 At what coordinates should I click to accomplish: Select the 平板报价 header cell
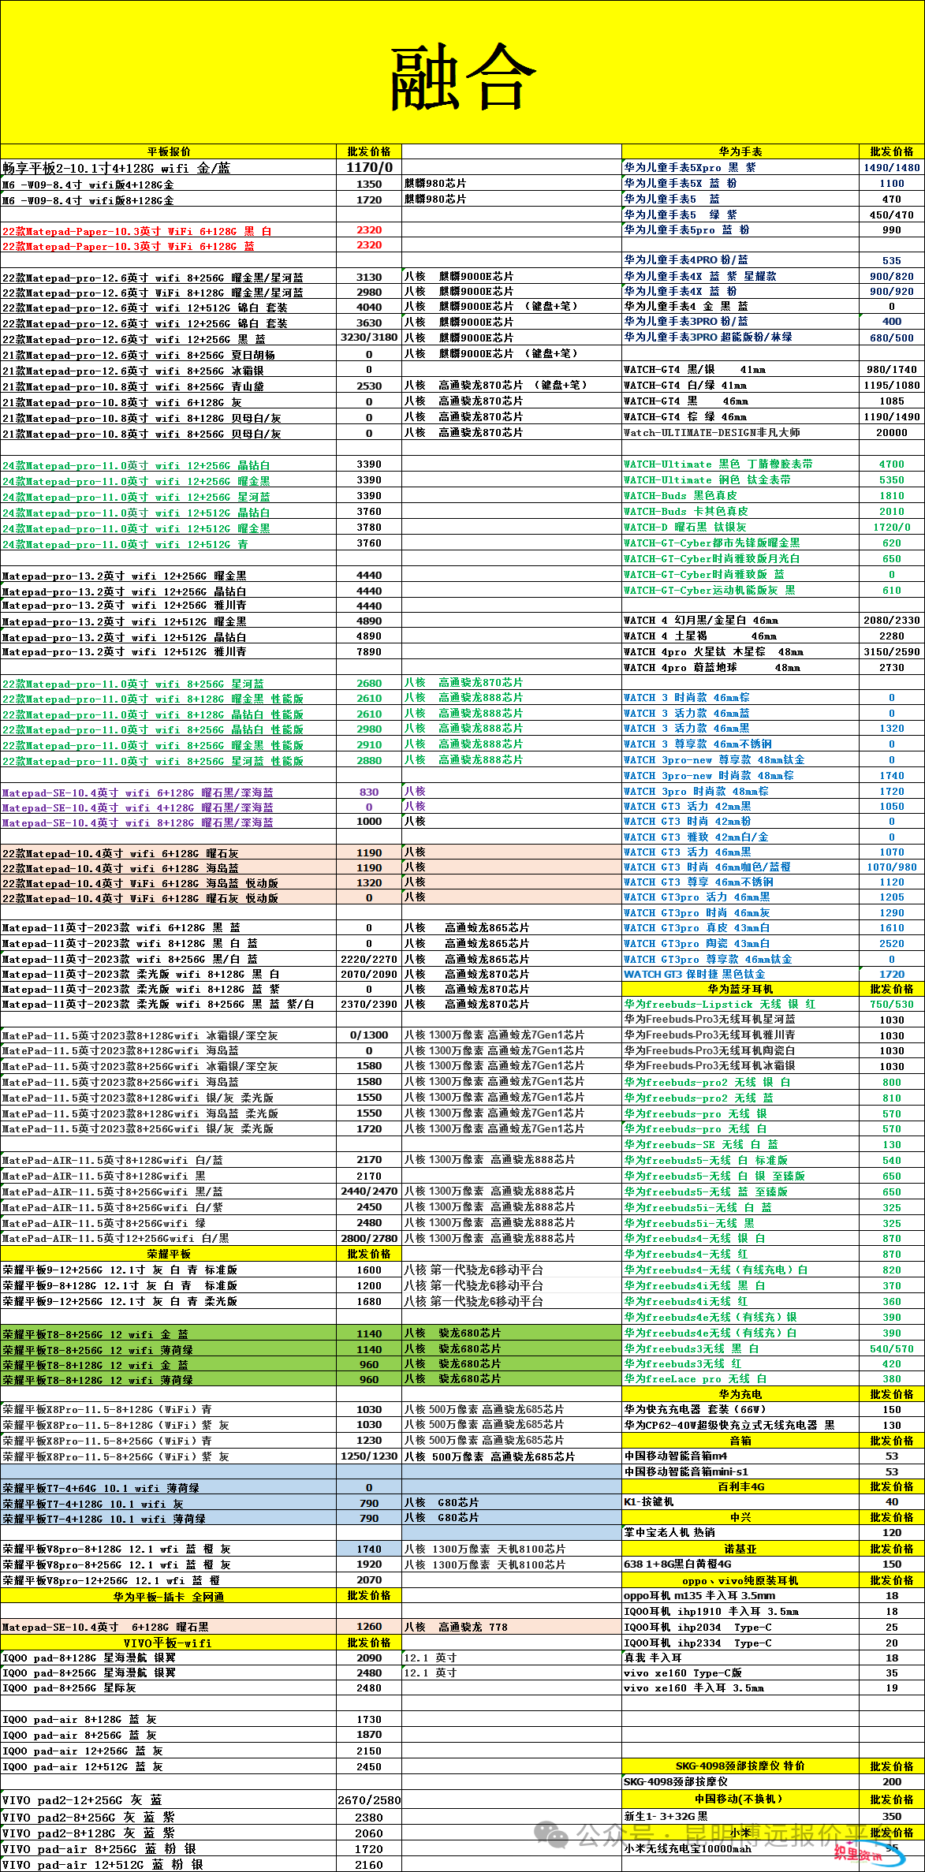tap(169, 151)
